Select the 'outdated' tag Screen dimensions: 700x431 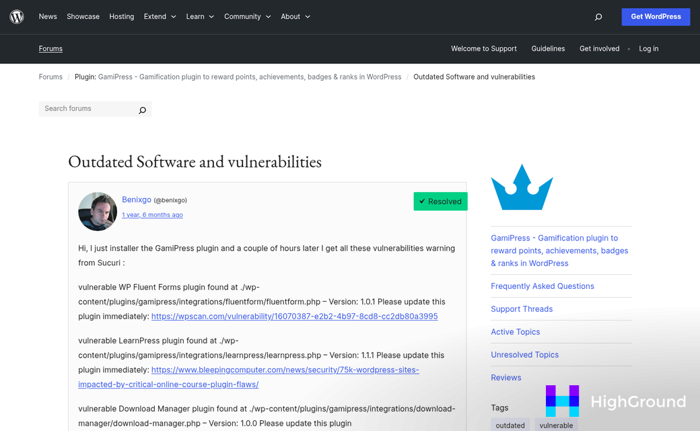pyautogui.click(x=510, y=425)
